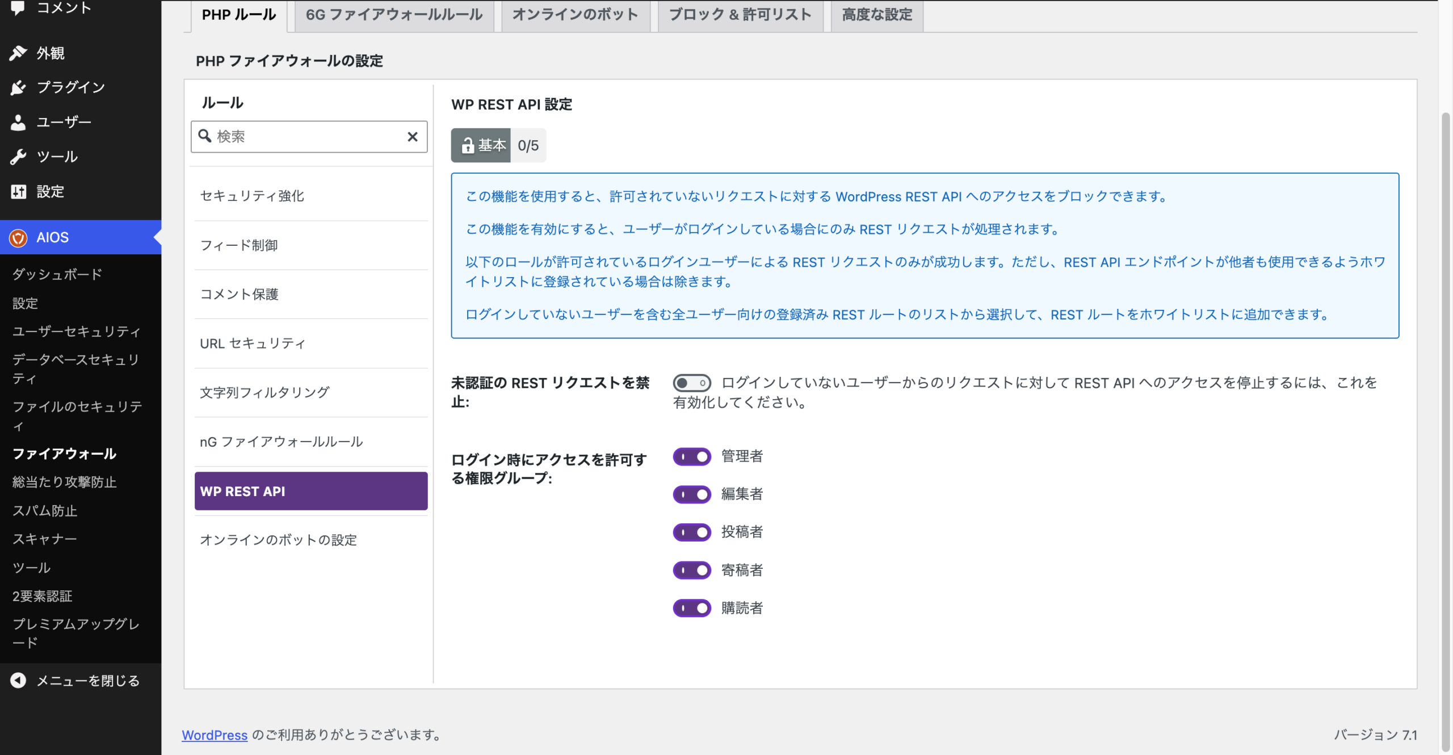Image resolution: width=1453 pixels, height=755 pixels.
Task: Open 2要素認証 submenu
Action: [42, 596]
